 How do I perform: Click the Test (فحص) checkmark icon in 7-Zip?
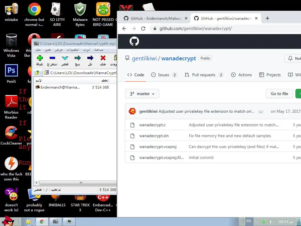pyautogui.click(x=65, y=58)
